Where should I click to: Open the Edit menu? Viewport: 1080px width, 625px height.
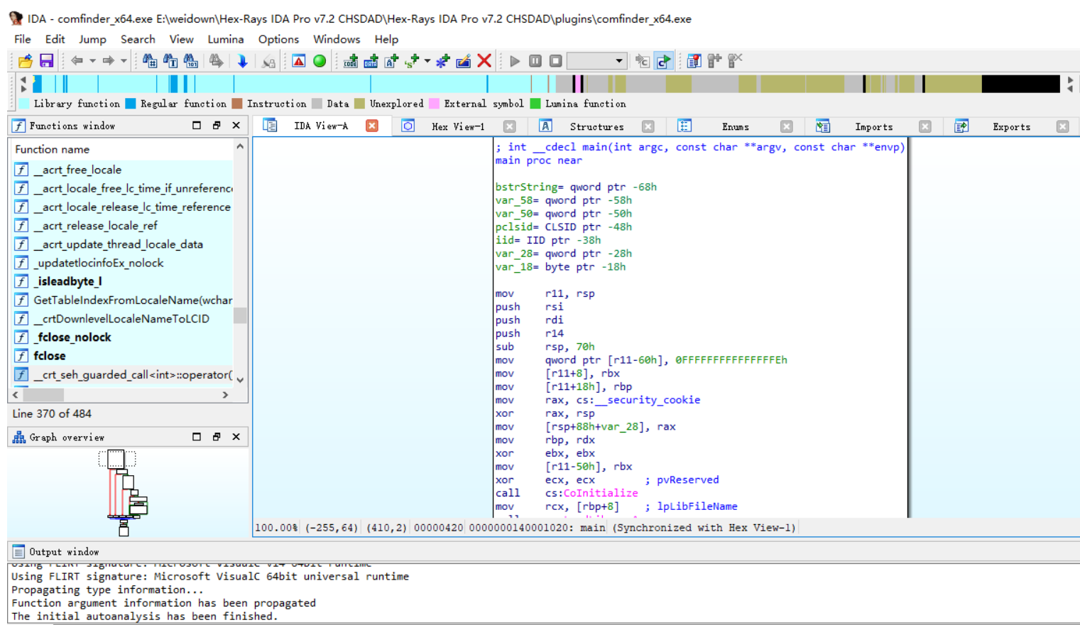tap(55, 39)
